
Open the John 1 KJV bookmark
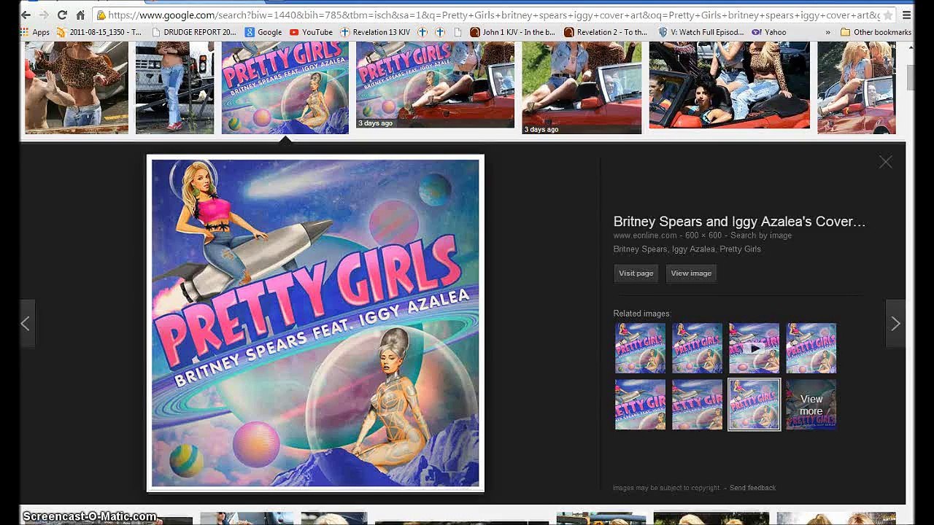click(x=513, y=32)
